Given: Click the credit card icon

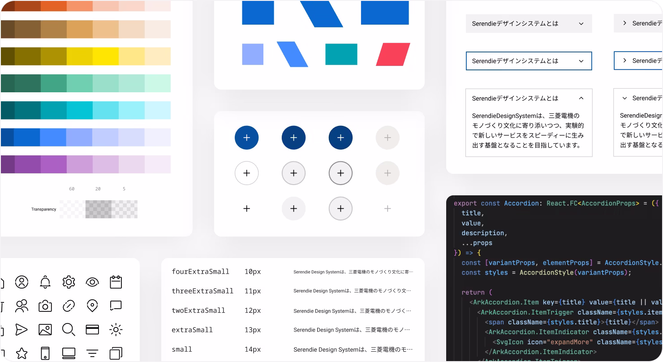Looking at the screenshot, I should [x=92, y=330].
